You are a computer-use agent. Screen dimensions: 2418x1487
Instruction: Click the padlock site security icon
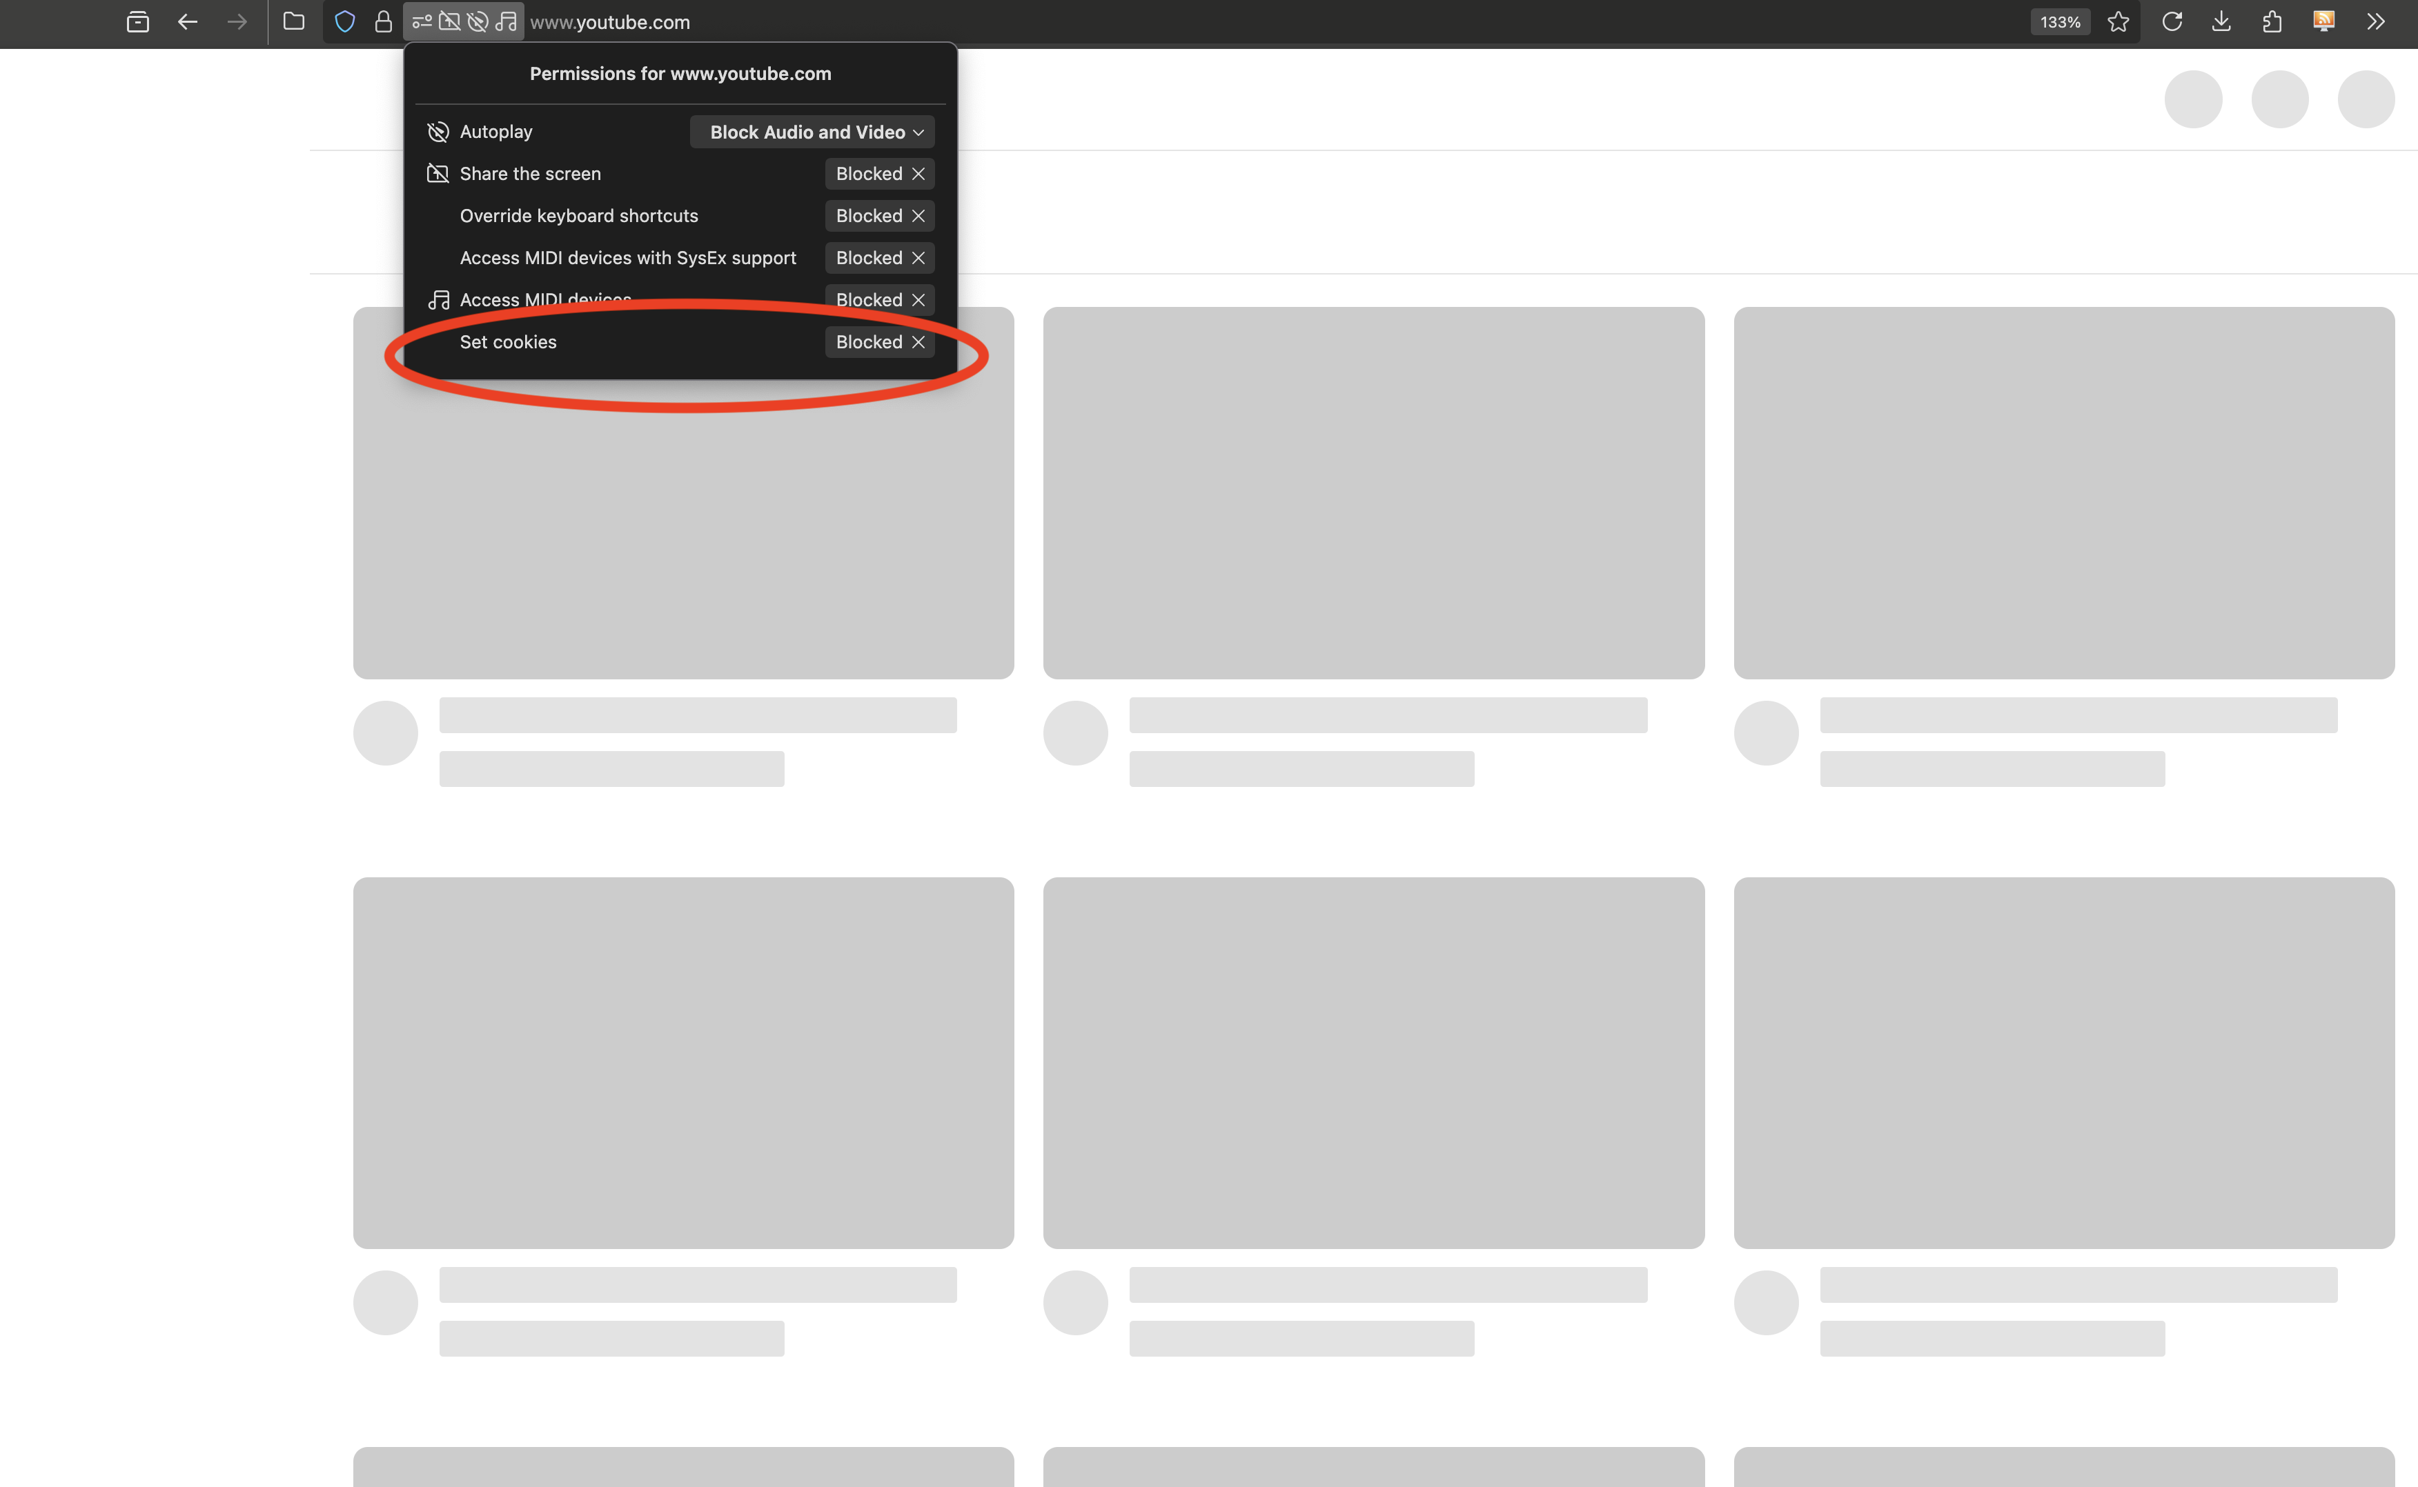pyautogui.click(x=384, y=21)
